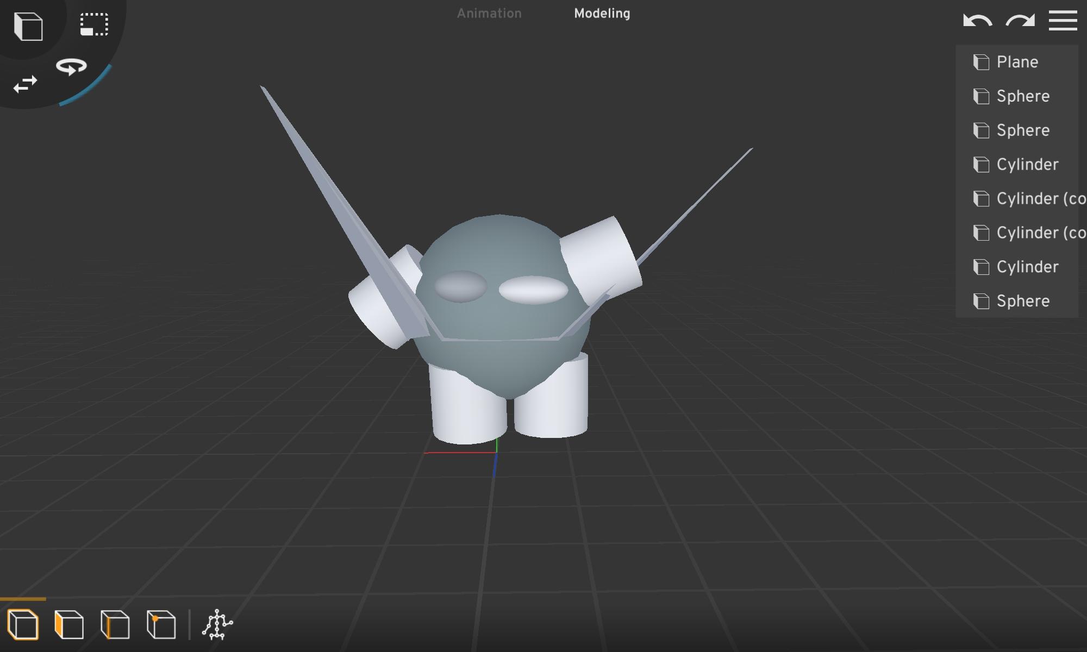Select edge mode cube icon
This screenshot has height=652, width=1087.
(x=115, y=624)
